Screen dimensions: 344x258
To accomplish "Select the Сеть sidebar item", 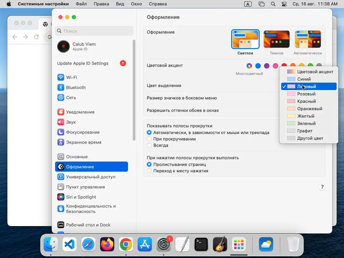I will tap(91, 97).
